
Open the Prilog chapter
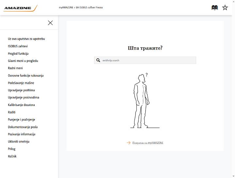[12, 149]
